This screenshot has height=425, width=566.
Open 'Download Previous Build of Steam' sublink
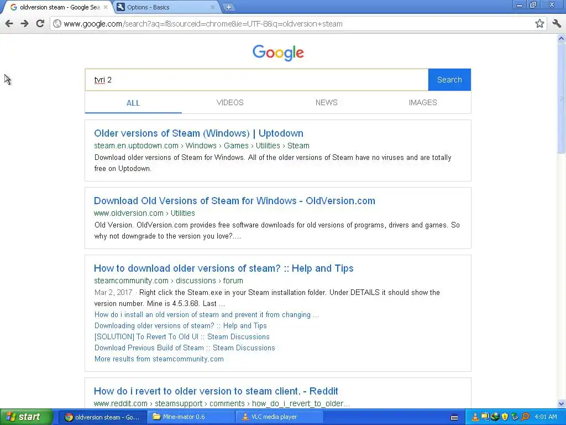[x=185, y=348]
